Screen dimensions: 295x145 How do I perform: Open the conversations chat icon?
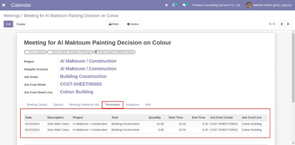click(185, 5)
